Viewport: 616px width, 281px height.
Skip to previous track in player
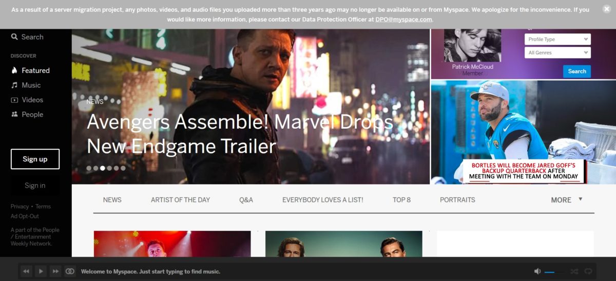[x=26, y=271]
